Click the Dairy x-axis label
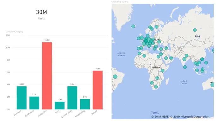This screenshot has height=124, width=216. click(57, 112)
